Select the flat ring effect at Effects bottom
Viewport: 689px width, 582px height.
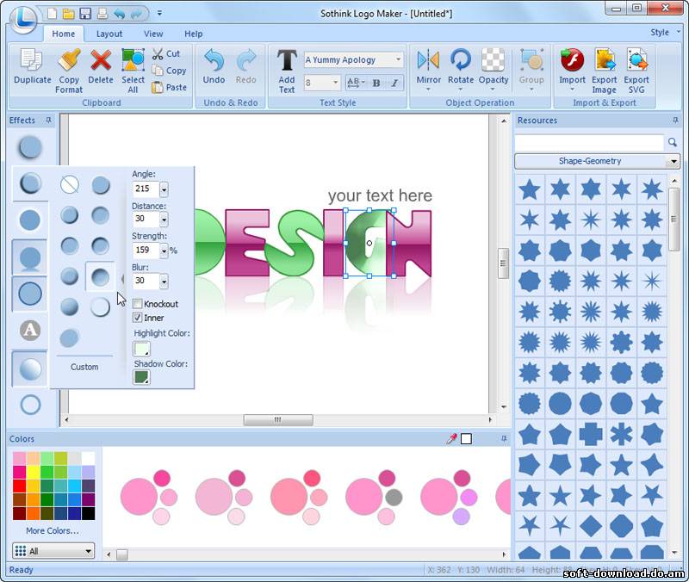coord(30,405)
